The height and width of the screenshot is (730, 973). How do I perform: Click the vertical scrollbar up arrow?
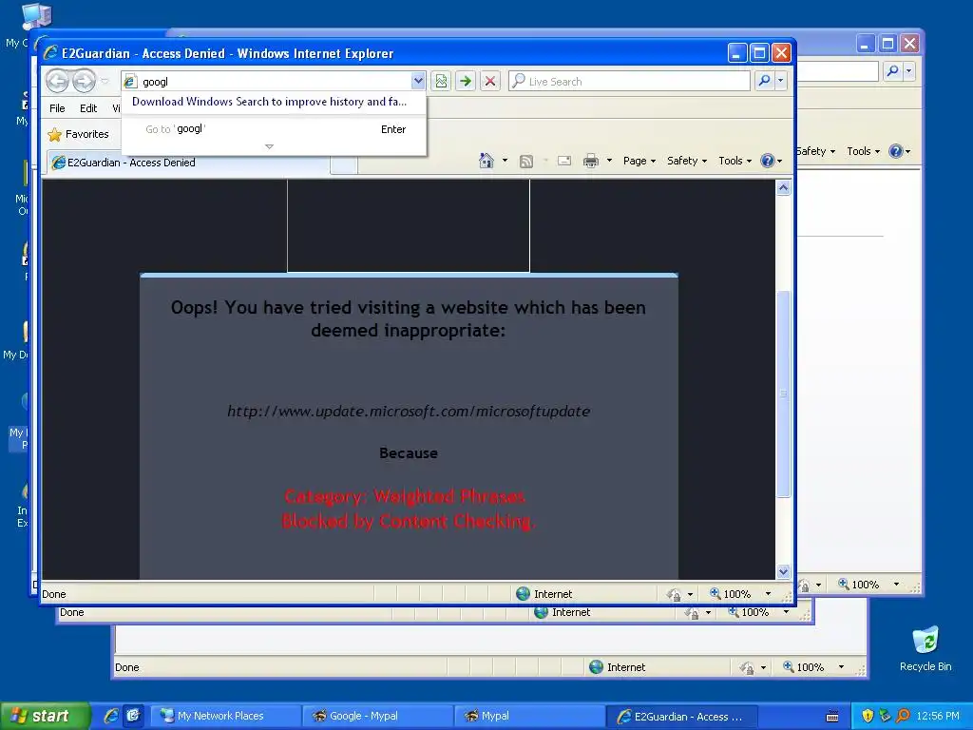[783, 187]
